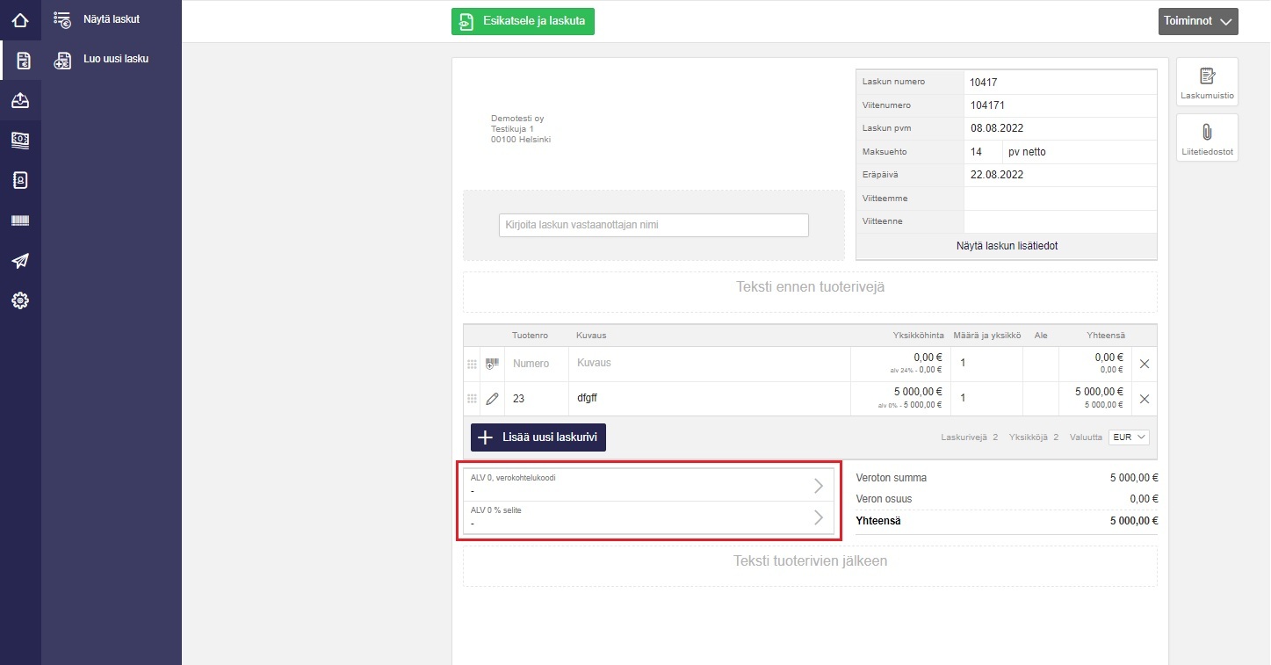Click the Laskun numero field 10417

tap(1060, 83)
